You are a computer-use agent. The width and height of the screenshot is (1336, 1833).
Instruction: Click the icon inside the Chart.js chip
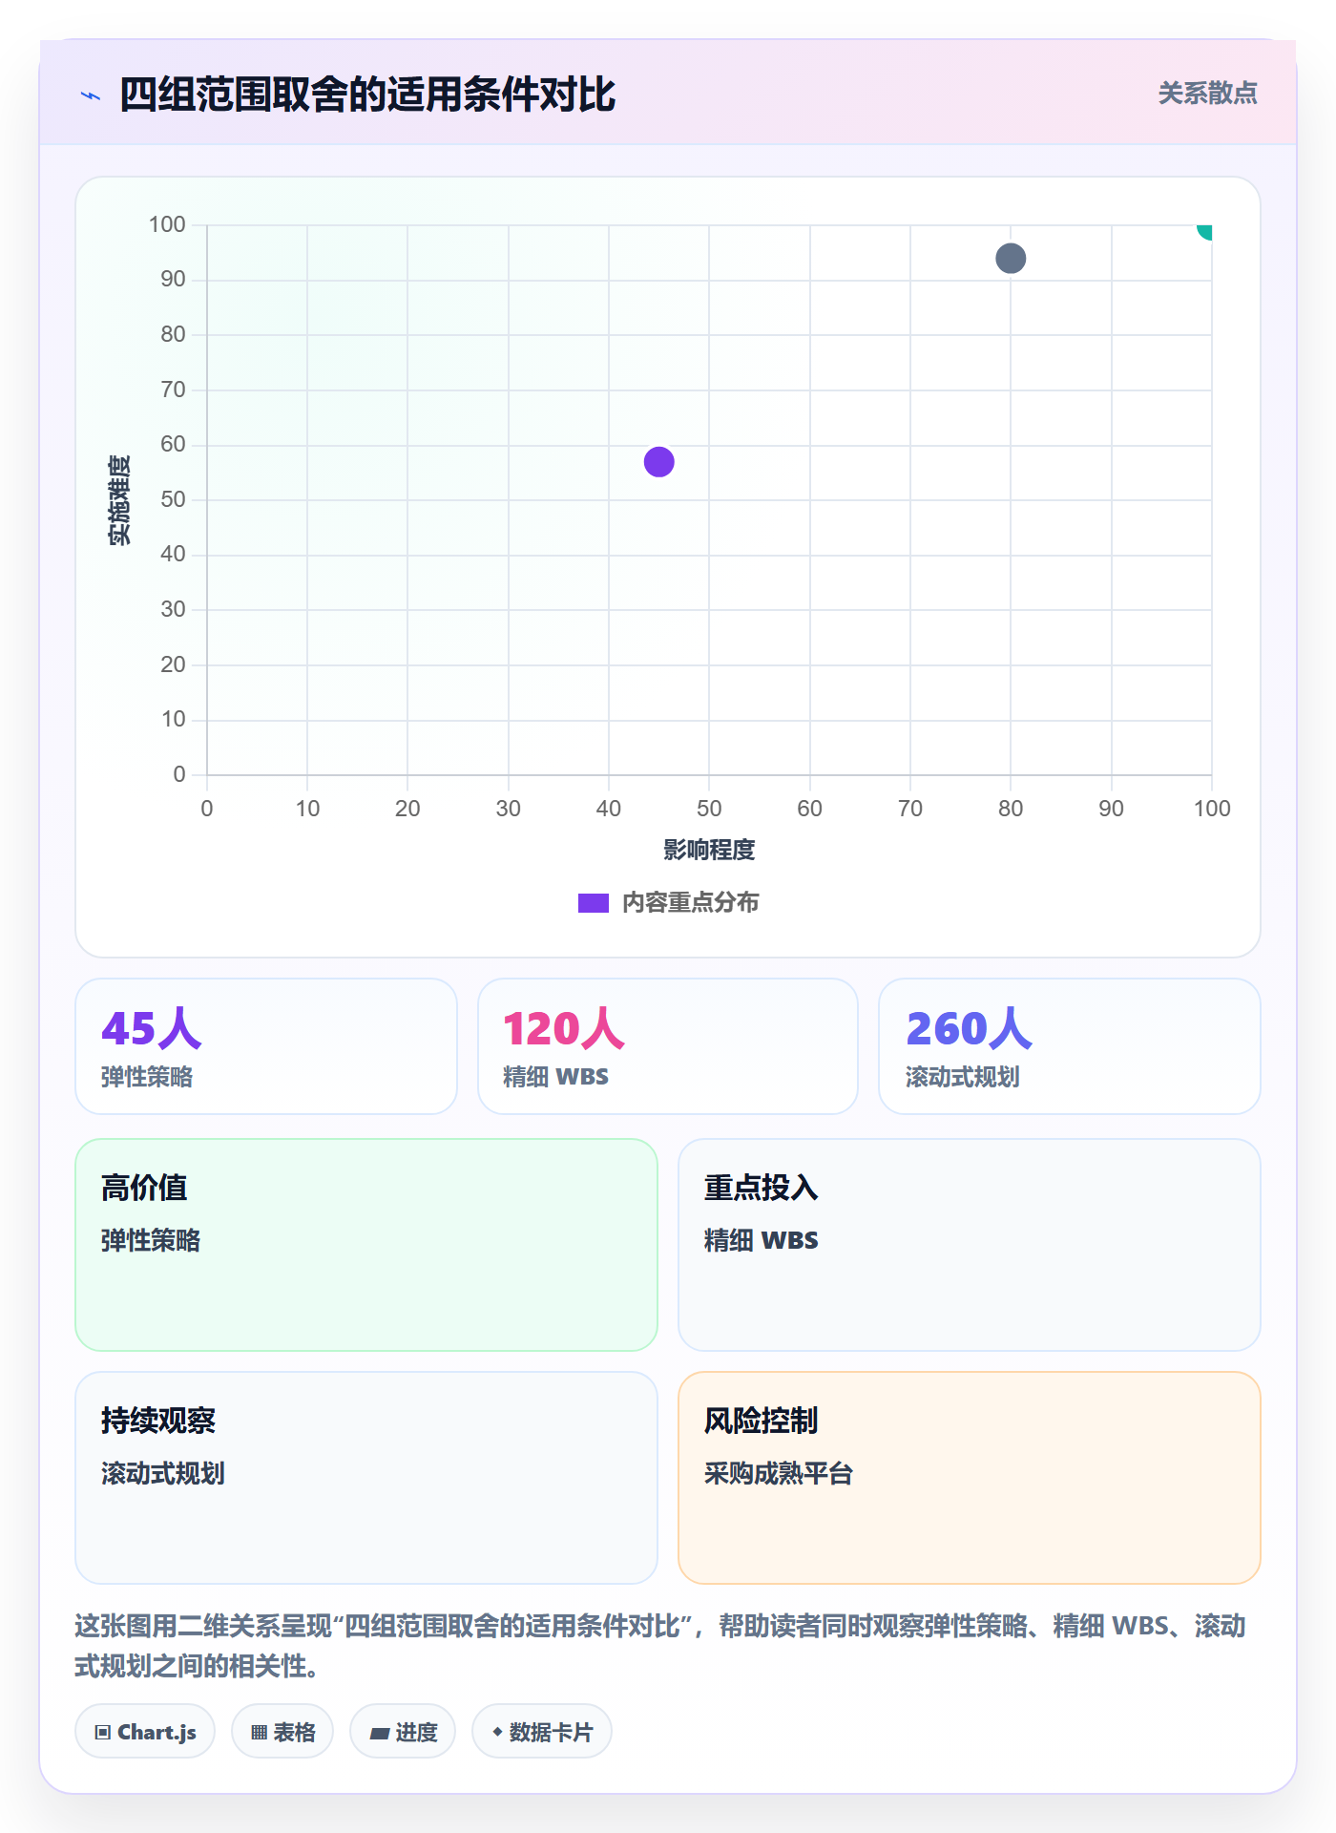coord(103,1733)
